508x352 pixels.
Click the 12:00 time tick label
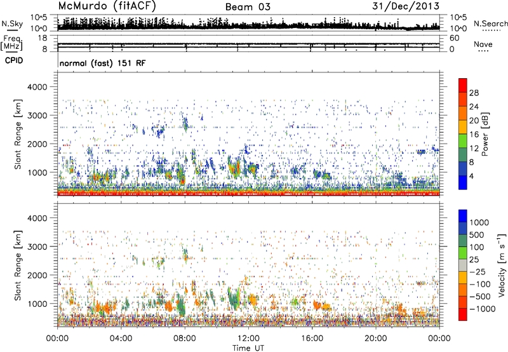click(x=248, y=339)
